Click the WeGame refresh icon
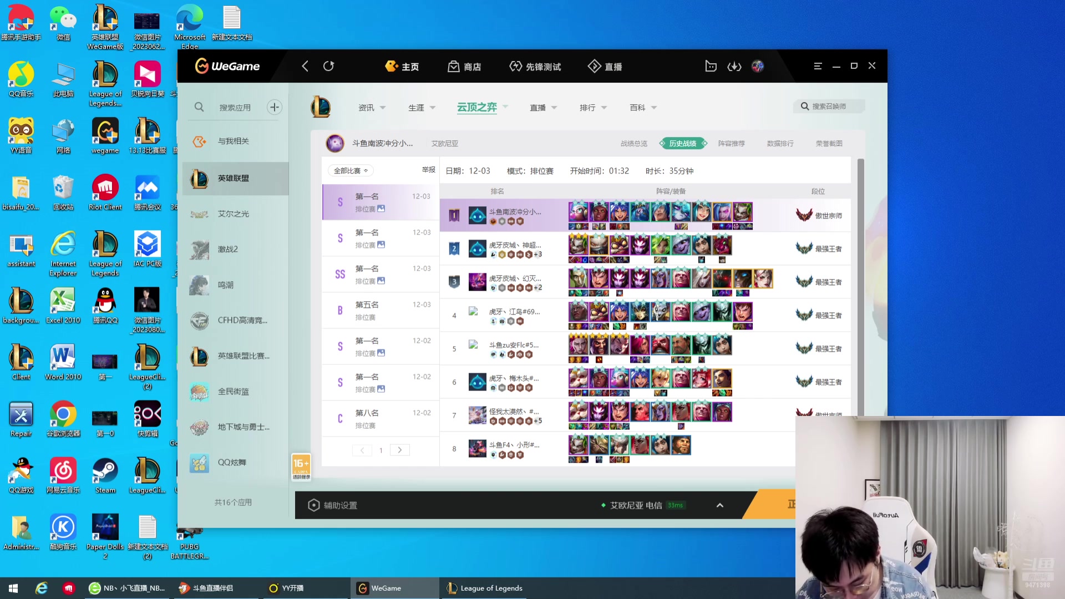This screenshot has height=599, width=1065. pos(328,66)
